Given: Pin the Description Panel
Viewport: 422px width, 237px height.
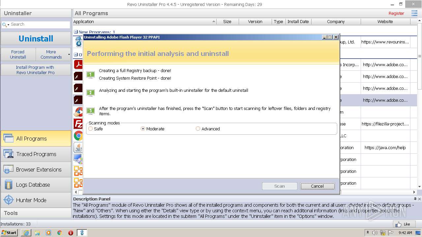Looking at the screenshot, I should pyautogui.click(x=415, y=199).
